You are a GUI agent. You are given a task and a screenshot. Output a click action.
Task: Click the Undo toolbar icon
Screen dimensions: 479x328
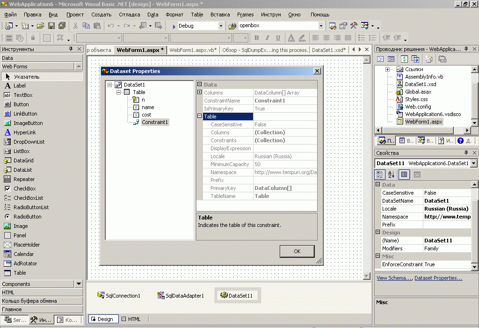[x=110, y=26]
